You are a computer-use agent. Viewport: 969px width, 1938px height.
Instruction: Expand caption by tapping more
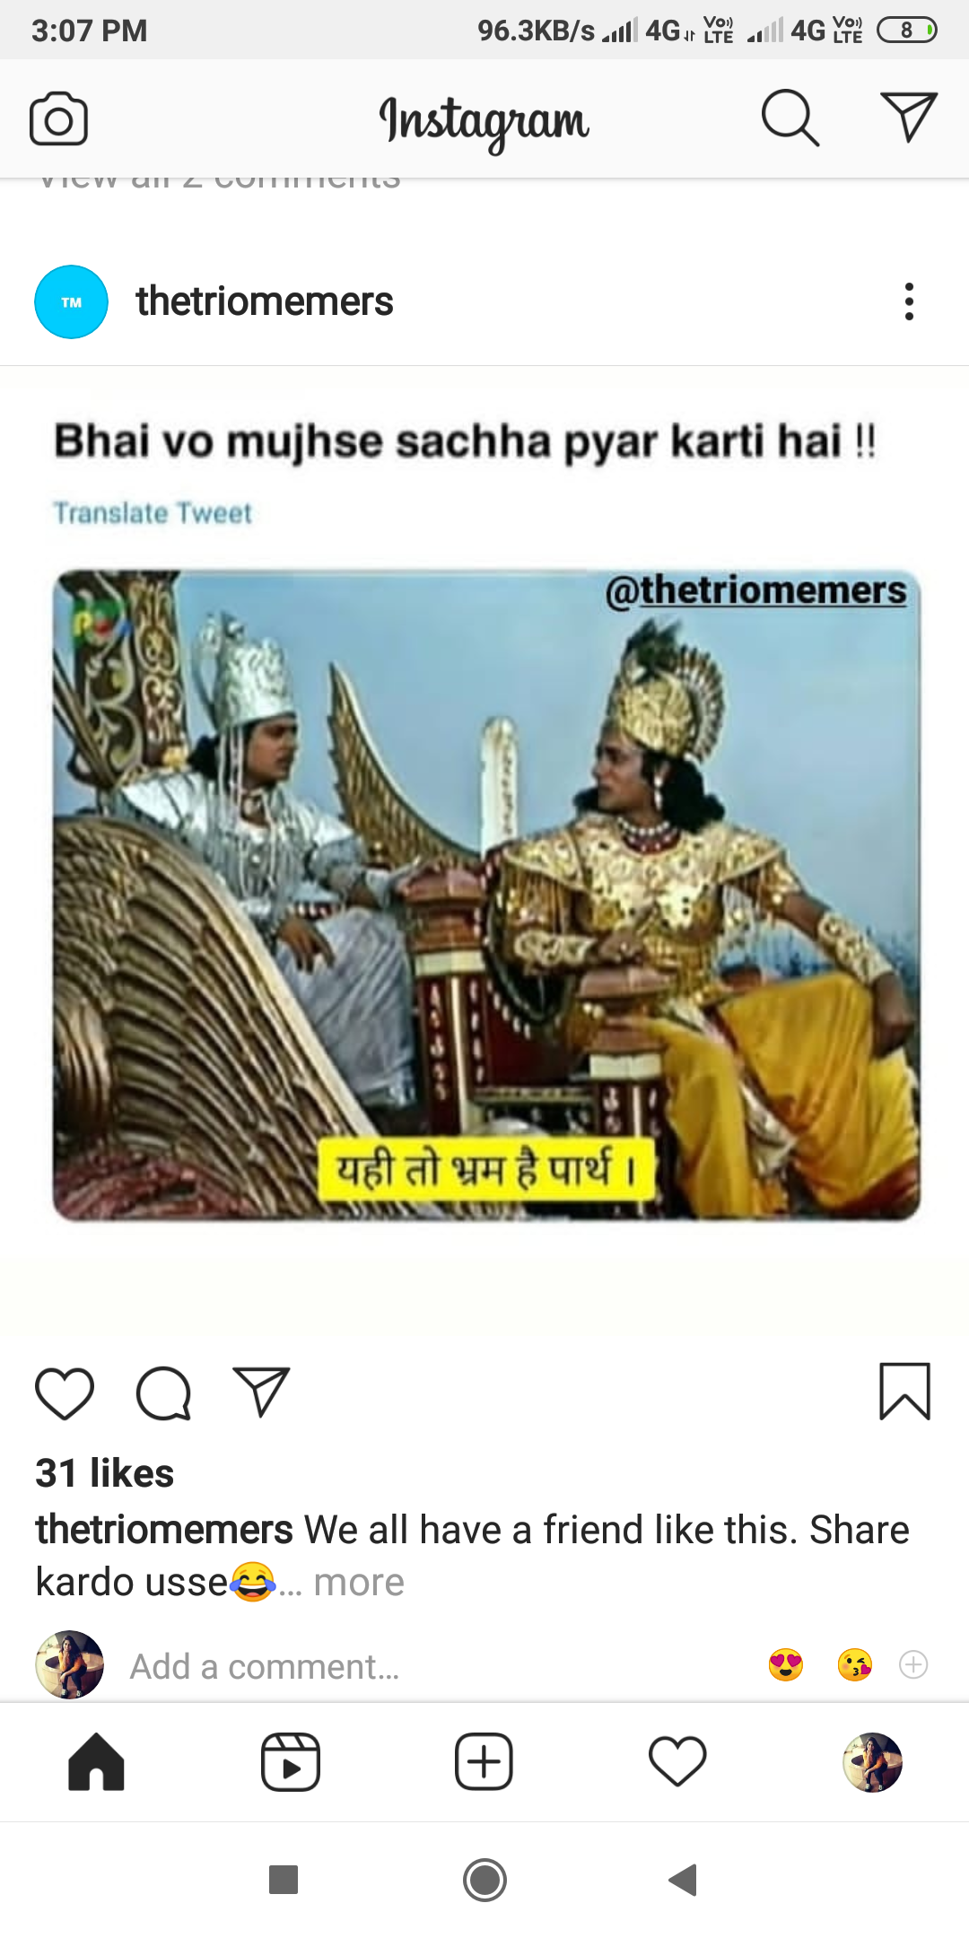(x=359, y=1582)
